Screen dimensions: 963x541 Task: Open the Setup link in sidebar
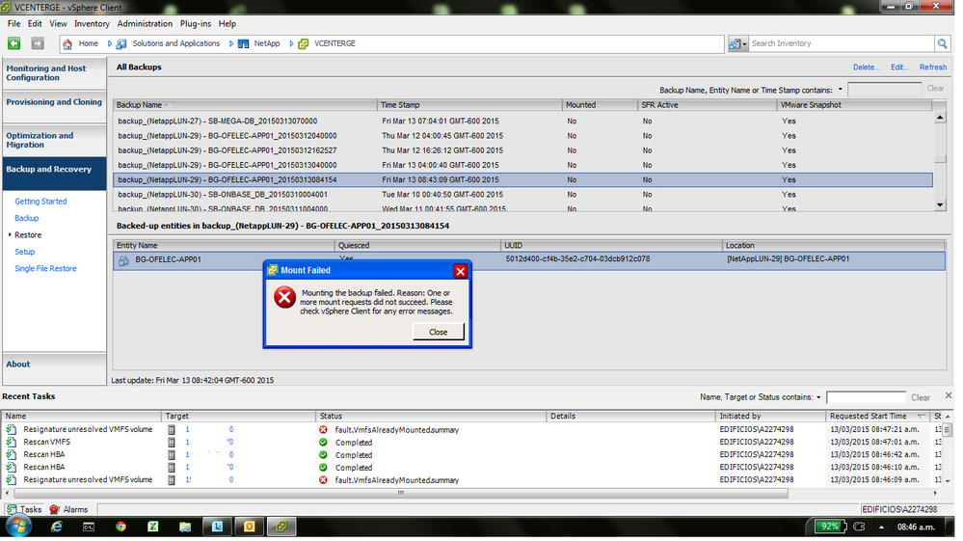click(25, 254)
